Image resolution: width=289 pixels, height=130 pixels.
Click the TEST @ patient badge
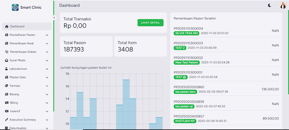click(x=181, y=77)
